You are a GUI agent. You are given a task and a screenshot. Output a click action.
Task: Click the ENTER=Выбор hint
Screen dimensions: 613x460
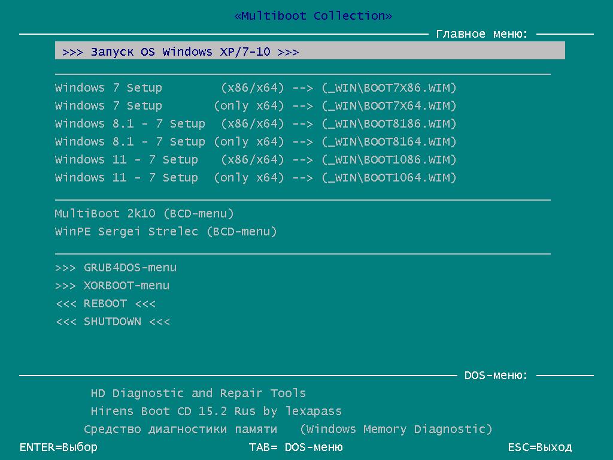(59, 447)
